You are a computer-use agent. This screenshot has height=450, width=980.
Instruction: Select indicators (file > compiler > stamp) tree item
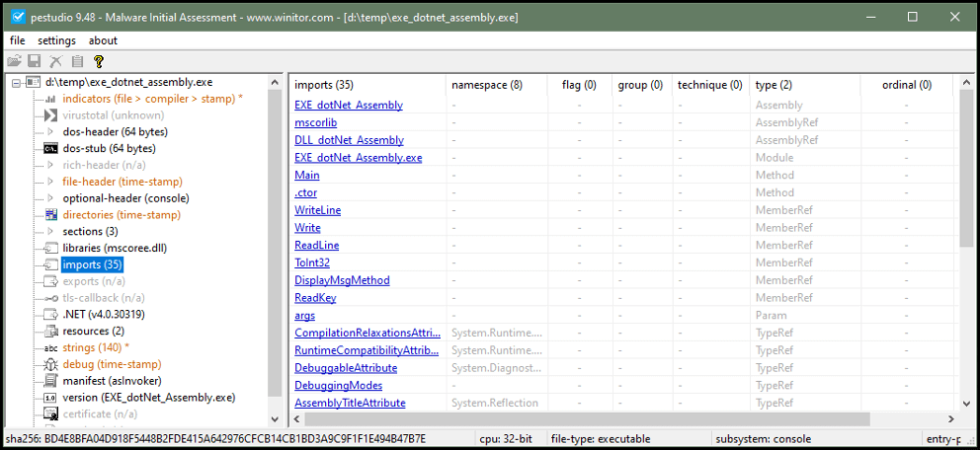click(153, 99)
